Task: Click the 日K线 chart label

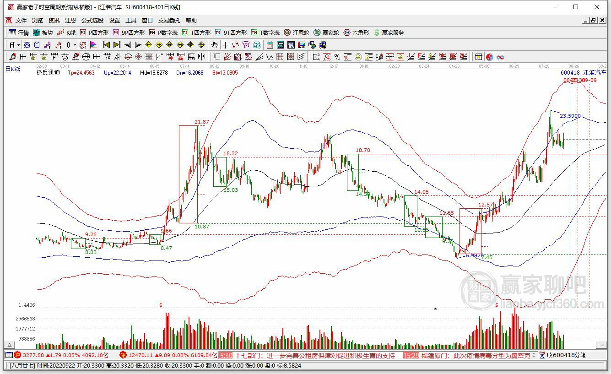Action: pyautogui.click(x=13, y=69)
